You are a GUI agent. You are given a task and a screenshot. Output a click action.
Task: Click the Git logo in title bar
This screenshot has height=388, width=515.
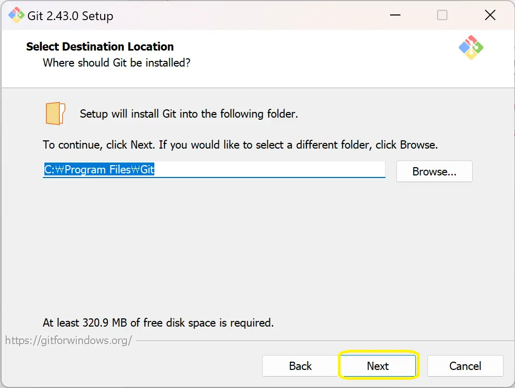(16, 15)
